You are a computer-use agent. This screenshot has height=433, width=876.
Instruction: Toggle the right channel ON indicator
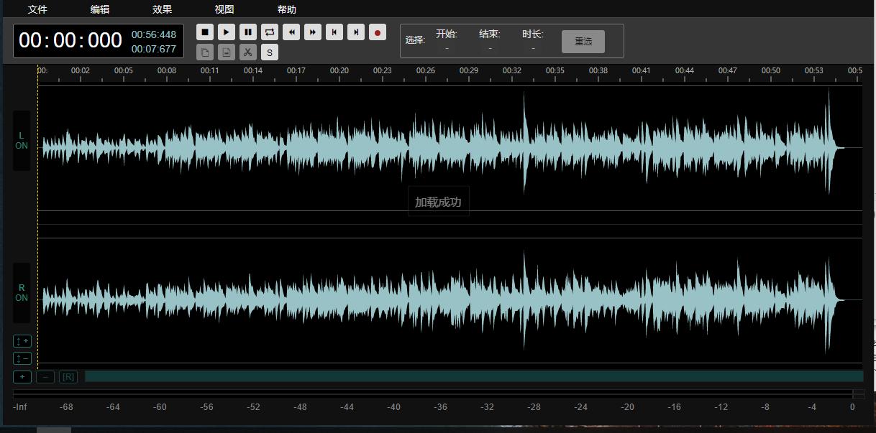pyautogui.click(x=21, y=293)
